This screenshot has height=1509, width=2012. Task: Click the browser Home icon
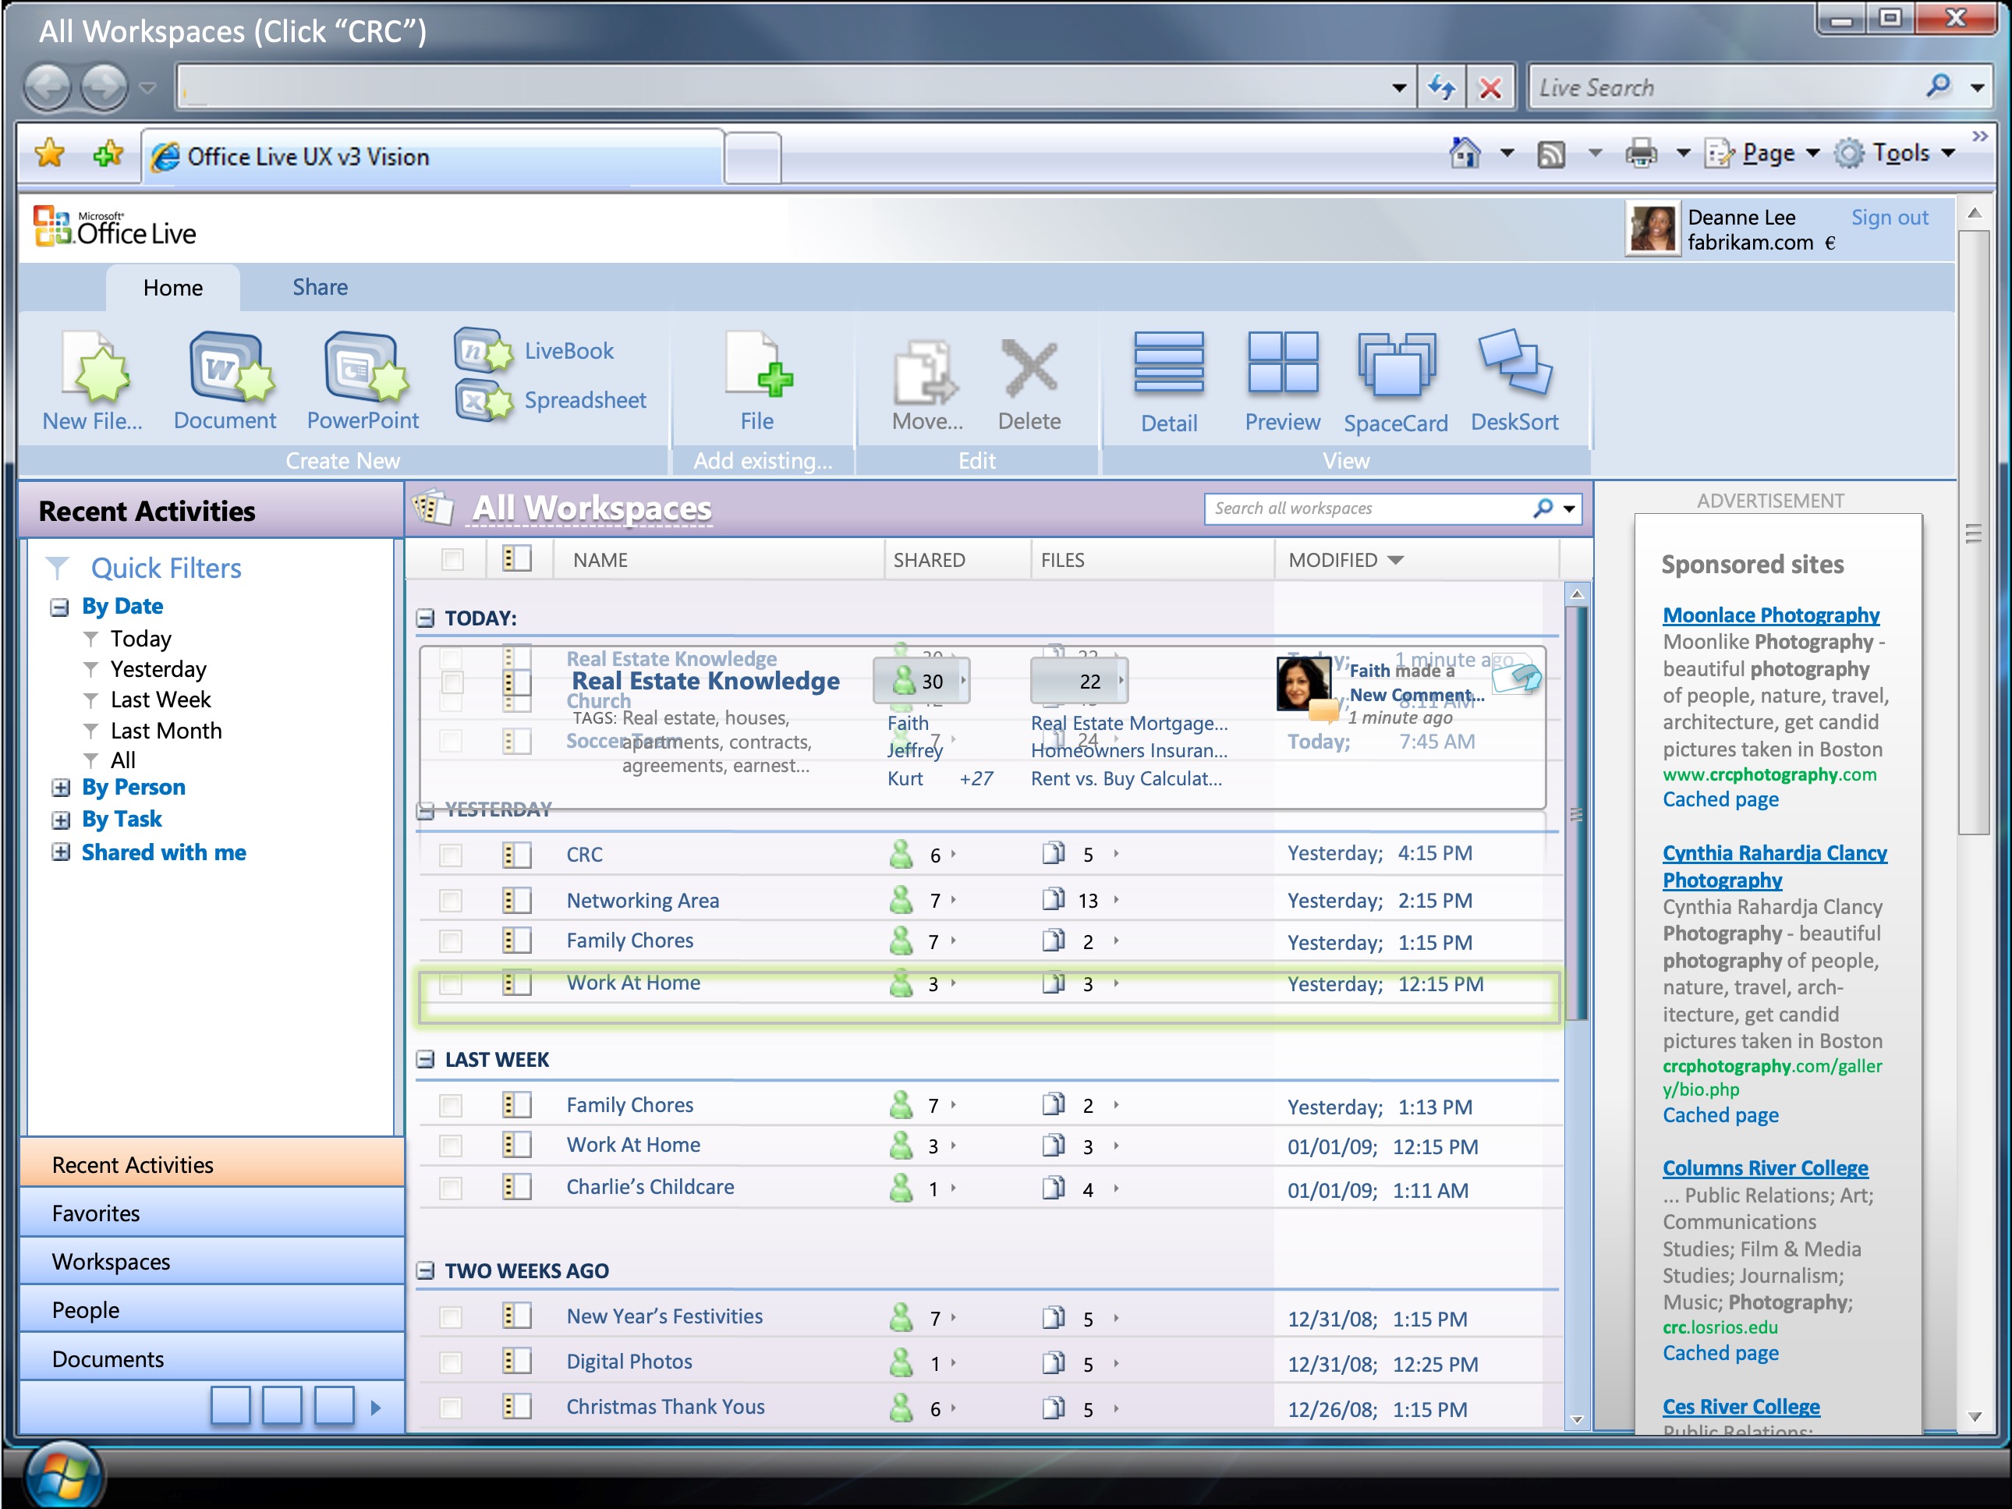coord(1464,153)
